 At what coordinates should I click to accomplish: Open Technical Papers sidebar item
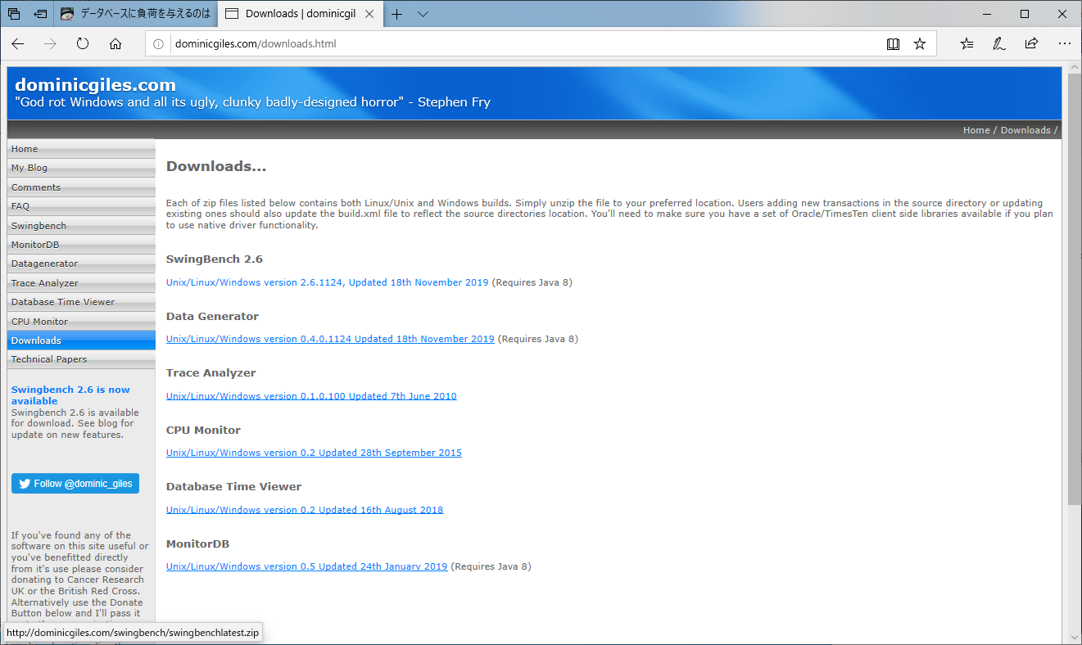(81, 359)
